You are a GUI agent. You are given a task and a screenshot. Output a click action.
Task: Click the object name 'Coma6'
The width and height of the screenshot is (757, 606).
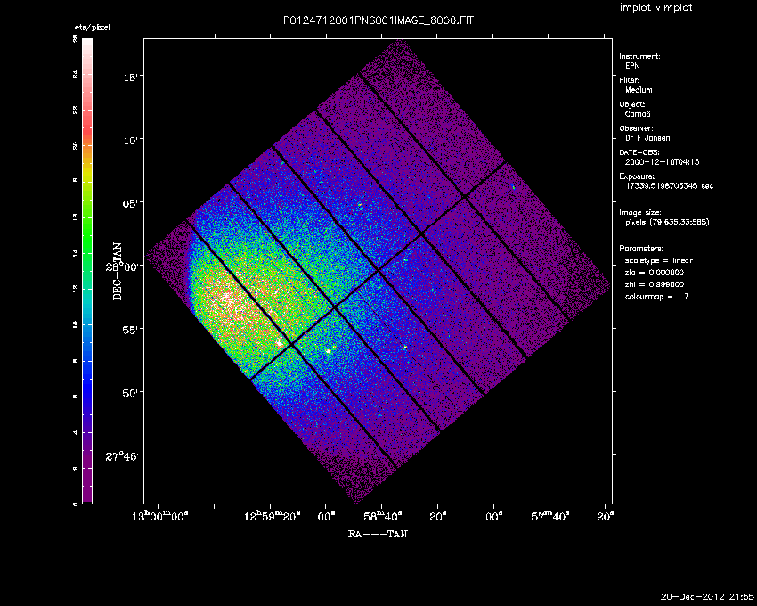pyautogui.click(x=638, y=114)
